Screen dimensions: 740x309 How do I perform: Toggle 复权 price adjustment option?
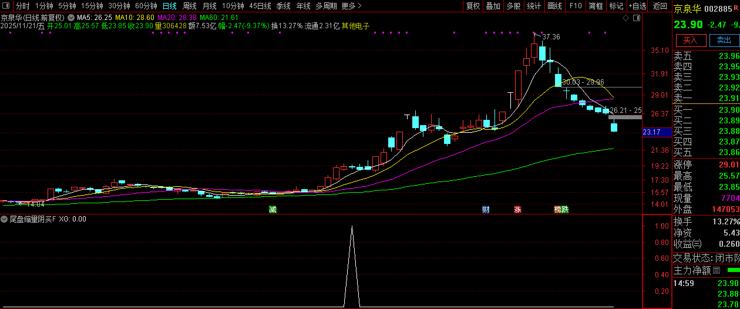pos(473,6)
